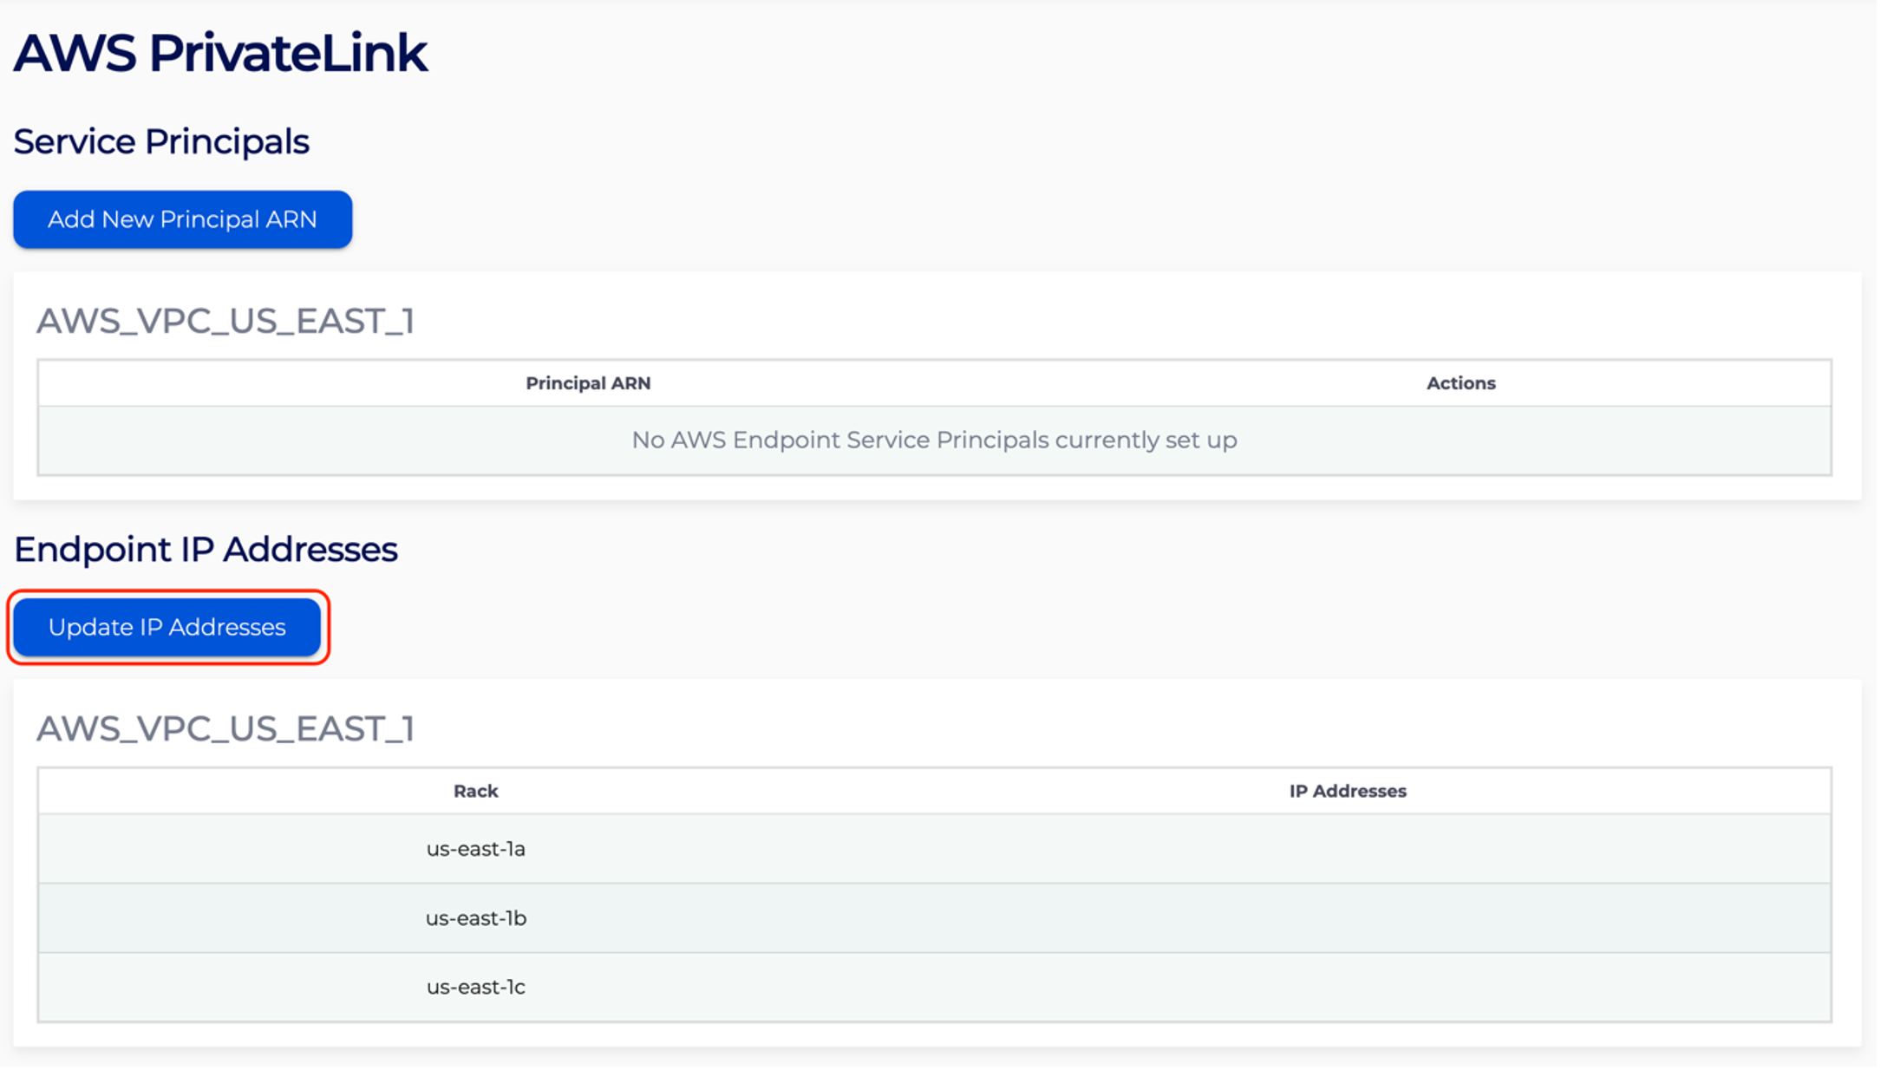The height and width of the screenshot is (1070, 1881).
Task: Click the Add New Principal ARN button
Action: pos(182,219)
